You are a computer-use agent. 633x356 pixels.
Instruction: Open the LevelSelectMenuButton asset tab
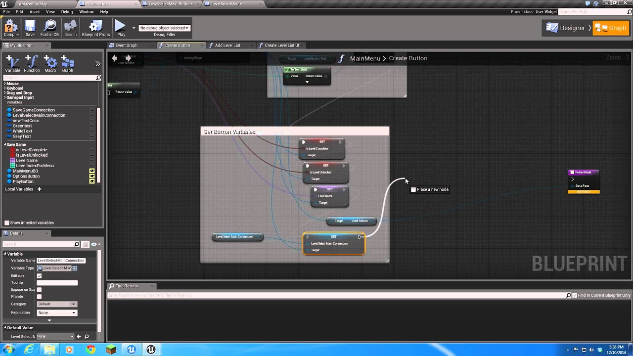pos(171,4)
